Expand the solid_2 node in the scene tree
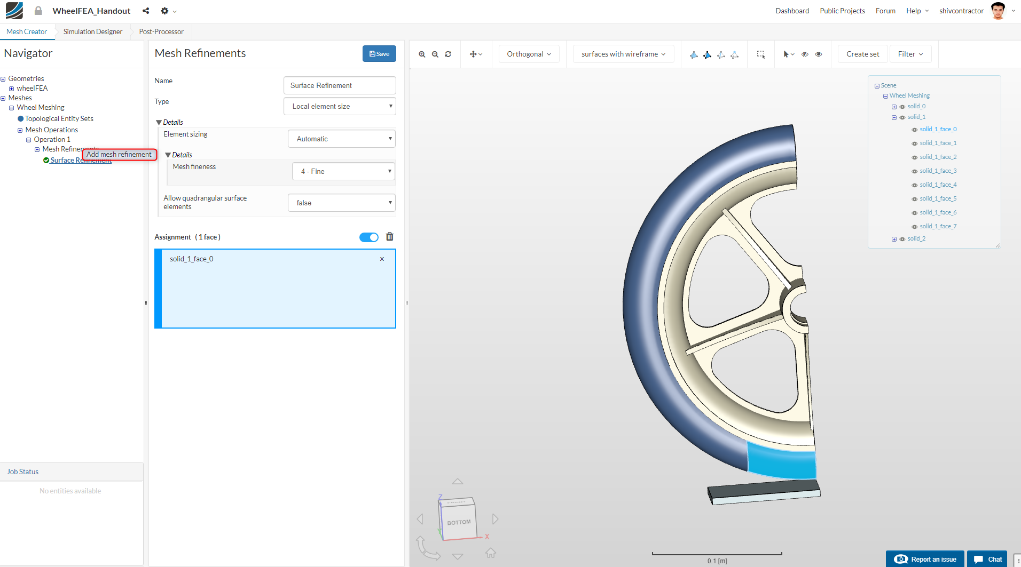The height and width of the screenshot is (567, 1021). click(894, 239)
